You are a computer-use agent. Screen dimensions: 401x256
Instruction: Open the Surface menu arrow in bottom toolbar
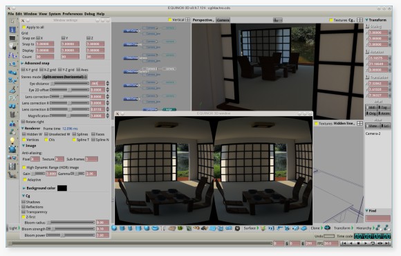[x=257, y=228]
